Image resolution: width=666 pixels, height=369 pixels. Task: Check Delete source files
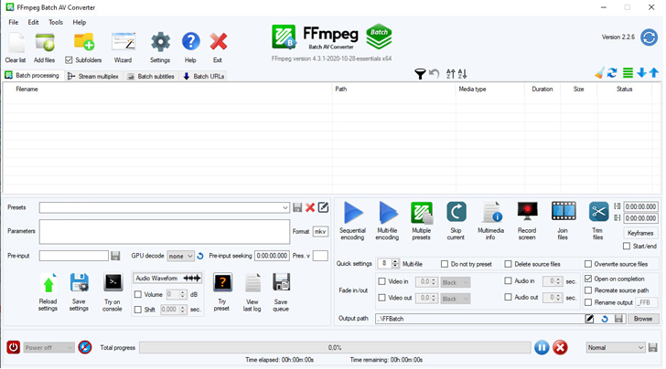(x=508, y=264)
